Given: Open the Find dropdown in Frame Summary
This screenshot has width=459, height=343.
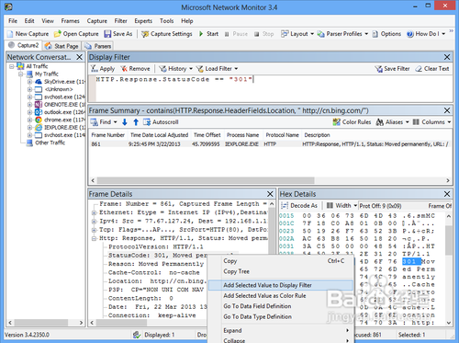Looking at the screenshot, I should 104,122.
